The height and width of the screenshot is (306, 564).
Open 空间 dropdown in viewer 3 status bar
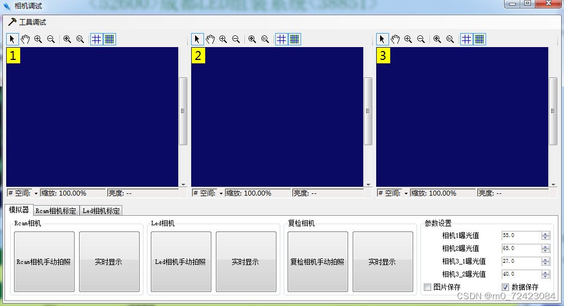406,193
